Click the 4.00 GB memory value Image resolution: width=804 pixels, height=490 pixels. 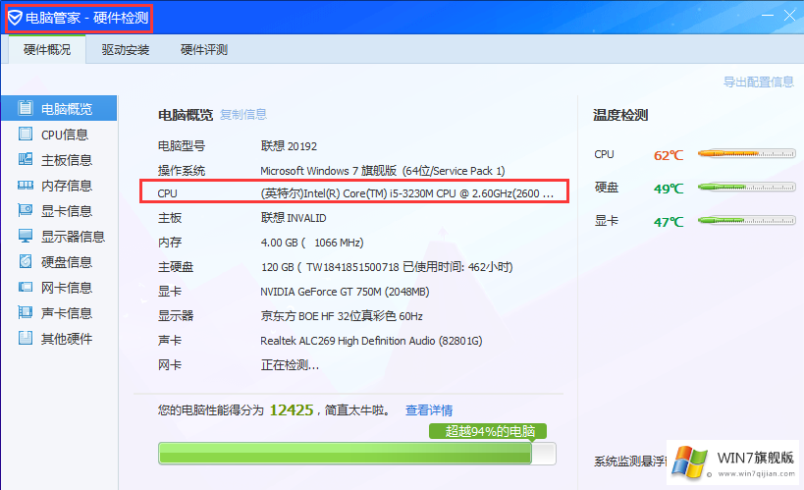312,243
